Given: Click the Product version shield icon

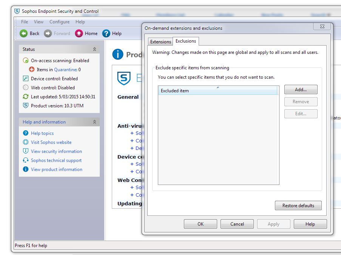Looking at the screenshot, I should click(26, 105).
